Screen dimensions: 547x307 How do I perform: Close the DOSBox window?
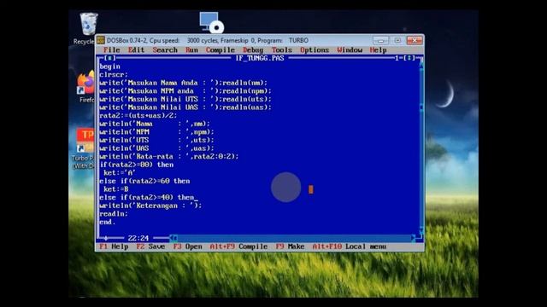(x=415, y=40)
